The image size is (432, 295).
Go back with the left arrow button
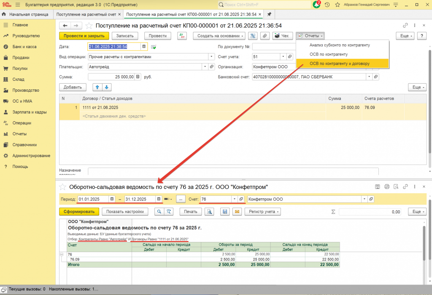[x=65, y=26]
